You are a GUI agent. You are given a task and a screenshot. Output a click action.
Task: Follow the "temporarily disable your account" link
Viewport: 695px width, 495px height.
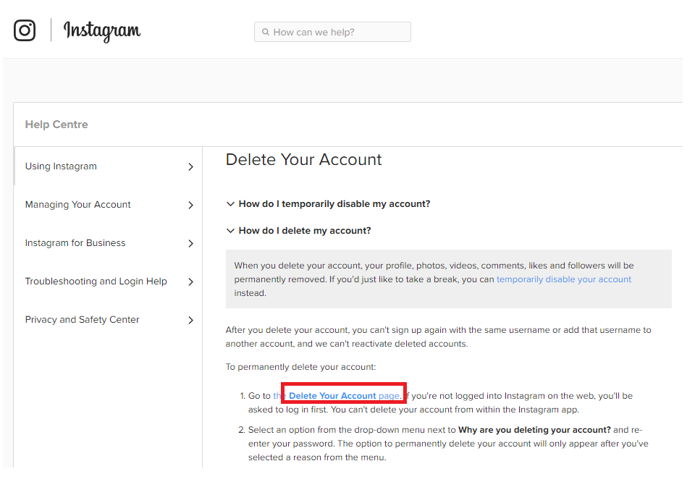click(x=563, y=279)
